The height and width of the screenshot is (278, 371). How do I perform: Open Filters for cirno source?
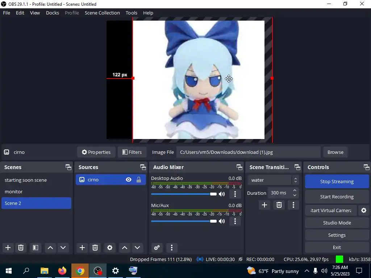[x=132, y=152]
